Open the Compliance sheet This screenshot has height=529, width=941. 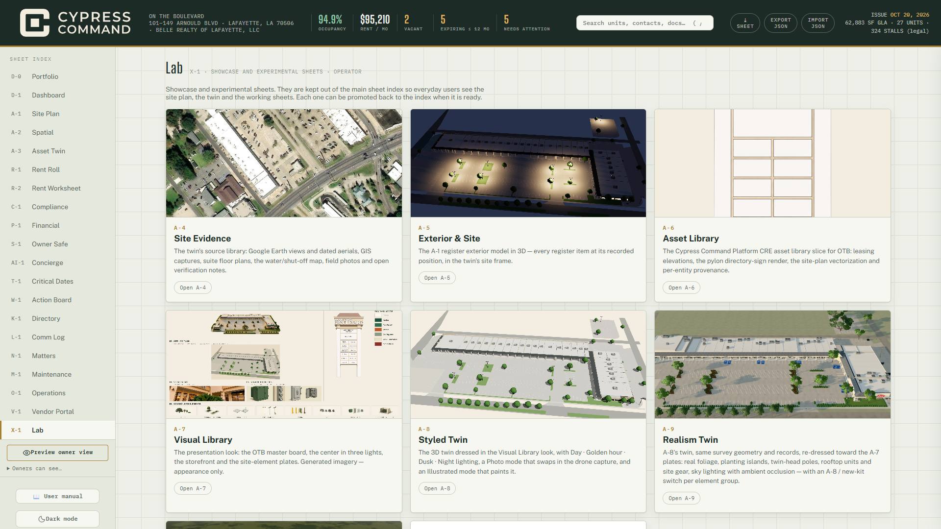[x=58, y=207]
